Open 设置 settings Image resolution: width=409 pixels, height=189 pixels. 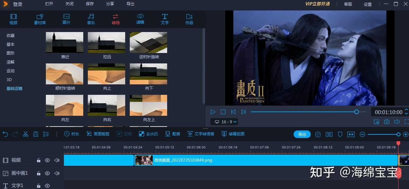click(368, 4)
